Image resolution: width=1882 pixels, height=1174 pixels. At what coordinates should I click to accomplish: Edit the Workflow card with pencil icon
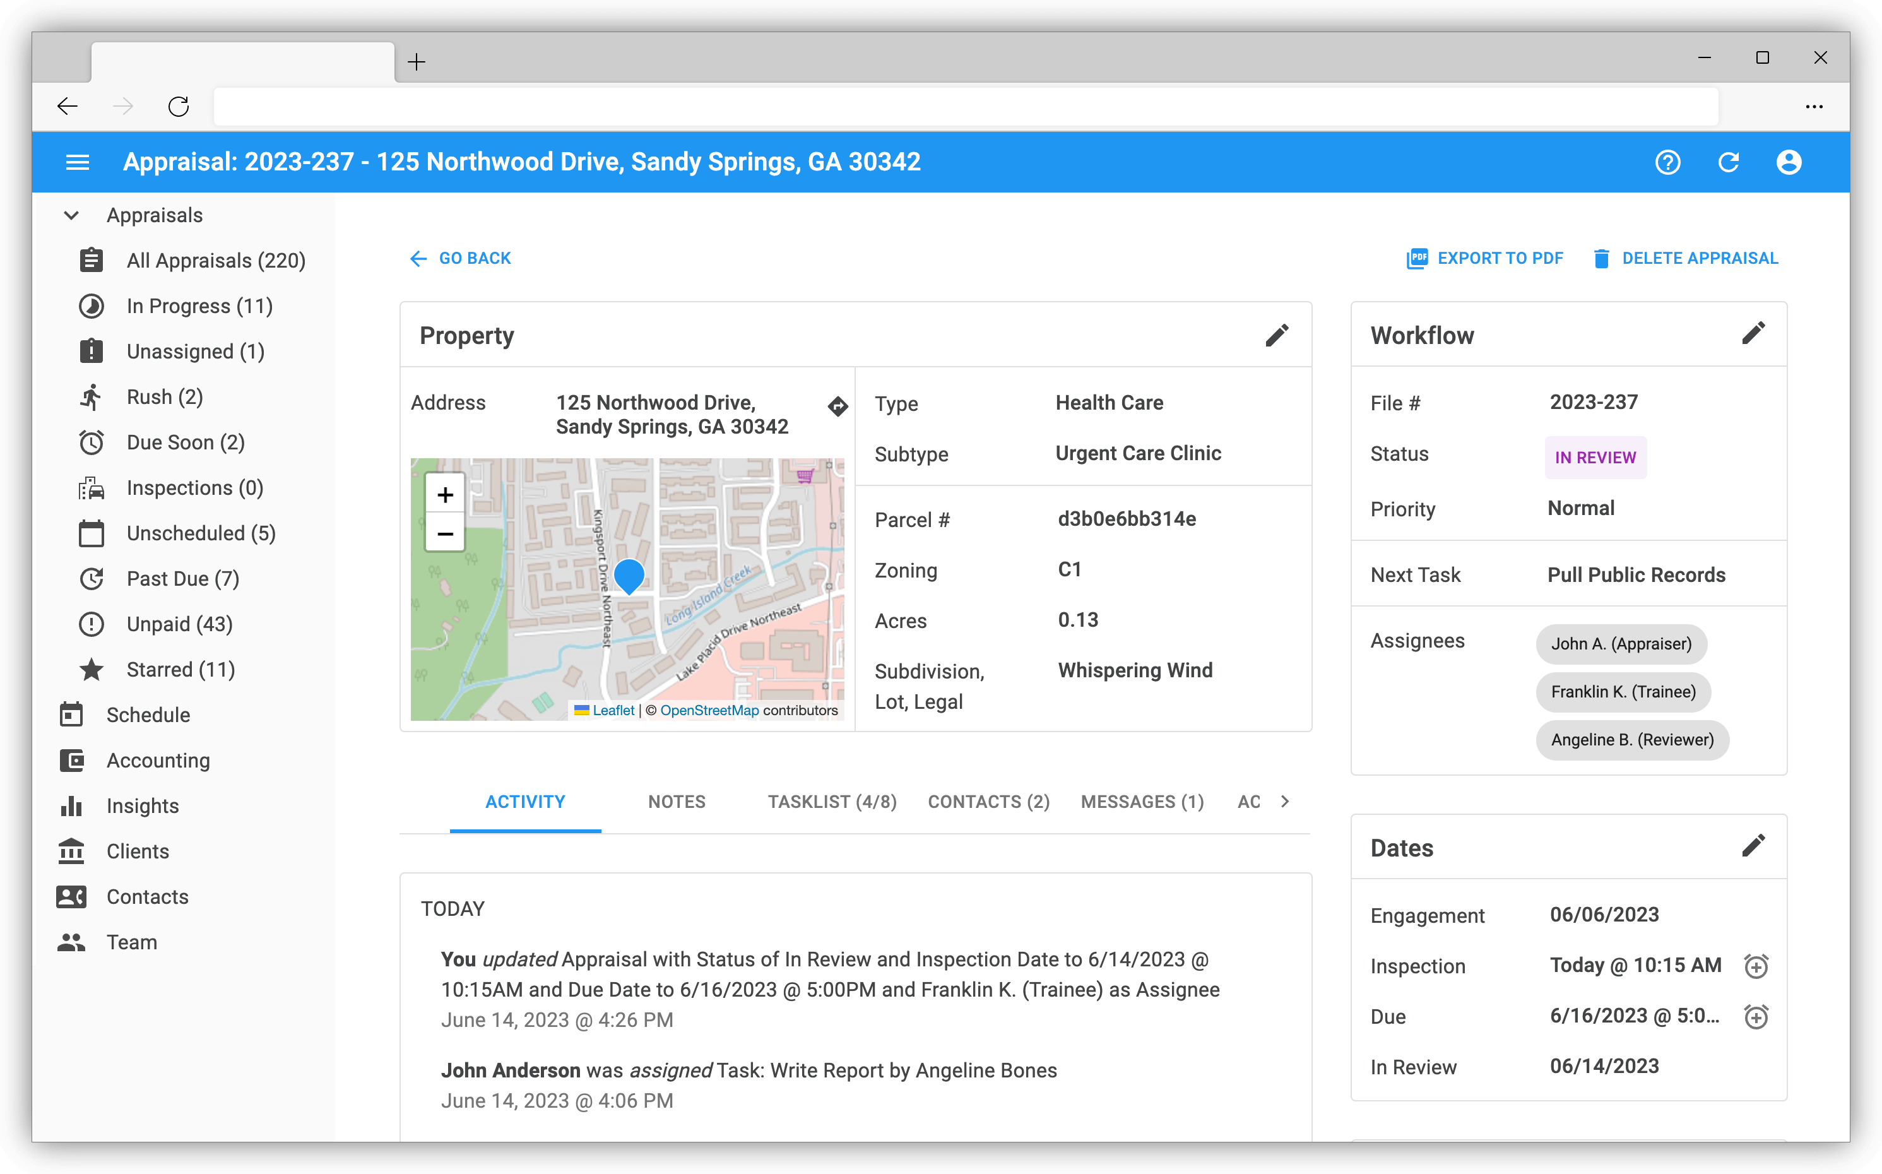click(x=1753, y=334)
